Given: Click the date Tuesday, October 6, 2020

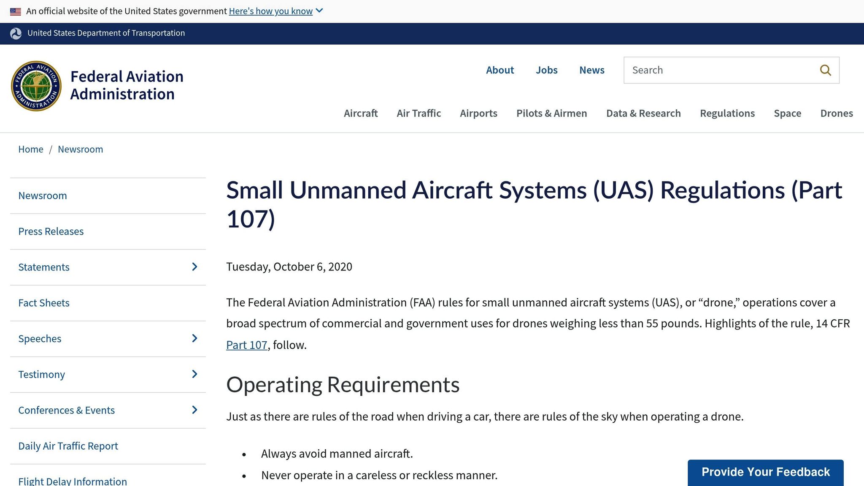Looking at the screenshot, I should click(289, 267).
